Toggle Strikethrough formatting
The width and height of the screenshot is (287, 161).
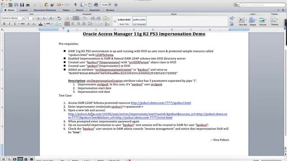[23, 24]
